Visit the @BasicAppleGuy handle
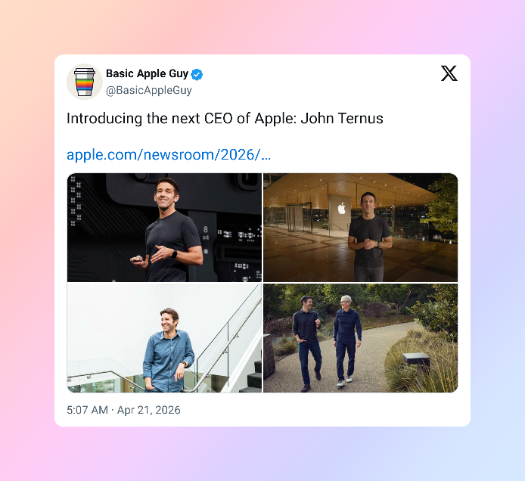The height and width of the screenshot is (481, 525). tap(149, 90)
